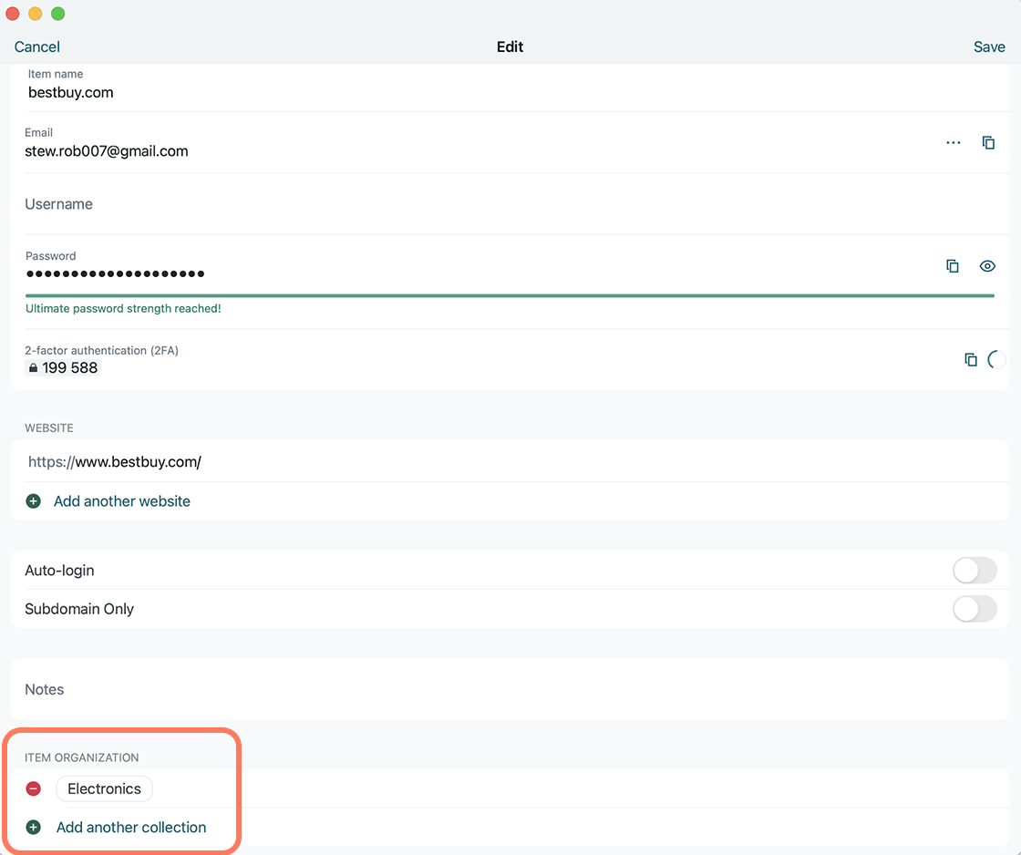1021x855 pixels.
Task: Click into the Notes field
Action: (510, 689)
